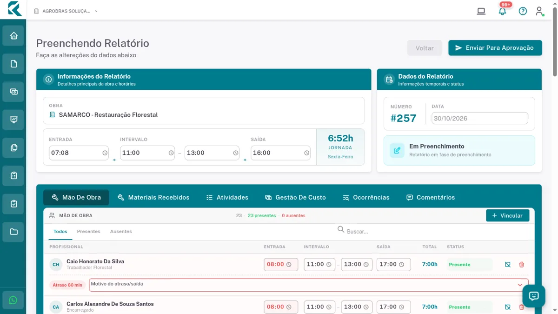
Task: Click the Kartado logo
Action: (x=14, y=9)
